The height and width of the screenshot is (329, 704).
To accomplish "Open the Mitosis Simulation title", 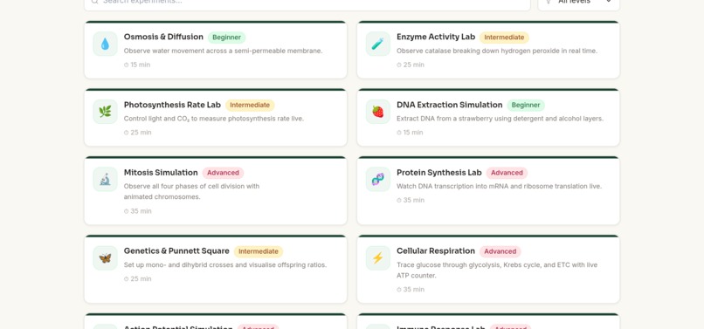I will click(161, 173).
